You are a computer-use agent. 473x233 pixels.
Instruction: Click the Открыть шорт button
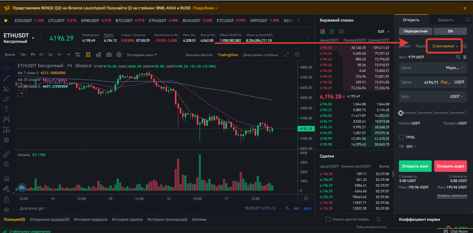451,166
